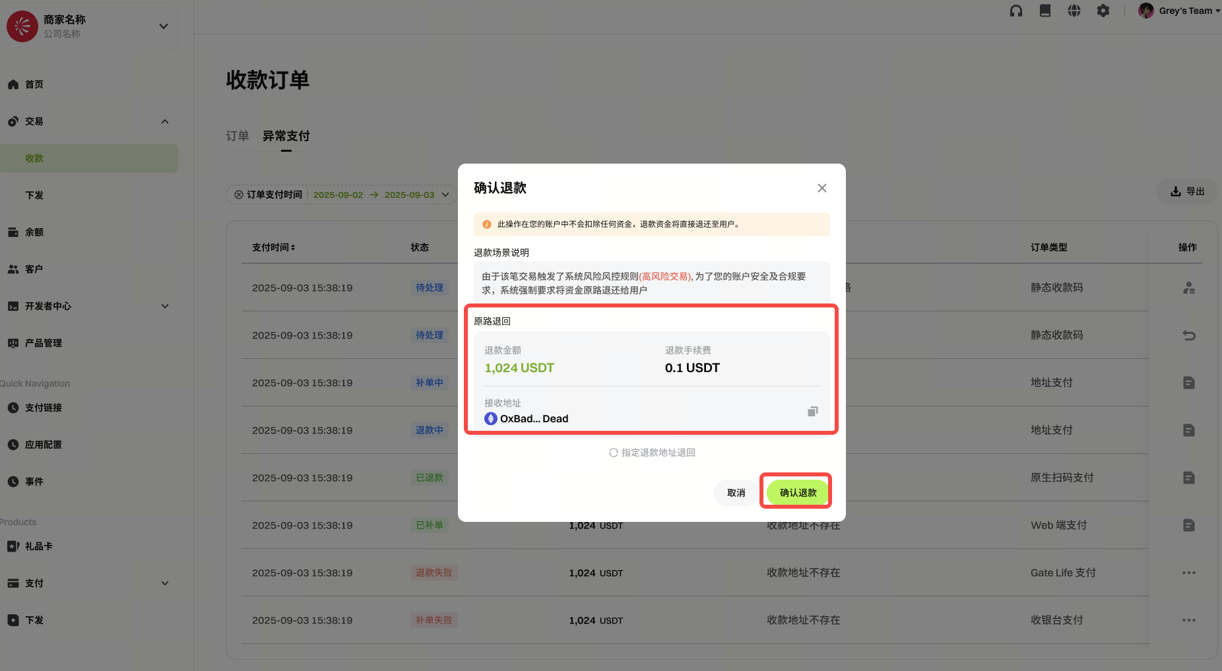Image resolution: width=1222 pixels, height=671 pixels.
Task: Select 下发 under 交易 menu
Action: [34, 195]
